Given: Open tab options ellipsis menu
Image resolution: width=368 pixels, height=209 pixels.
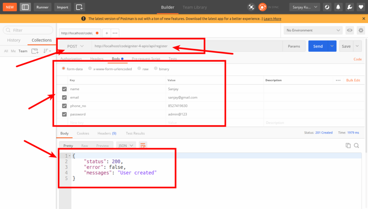Looking at the screenshot, I should [x=115, y=33].
